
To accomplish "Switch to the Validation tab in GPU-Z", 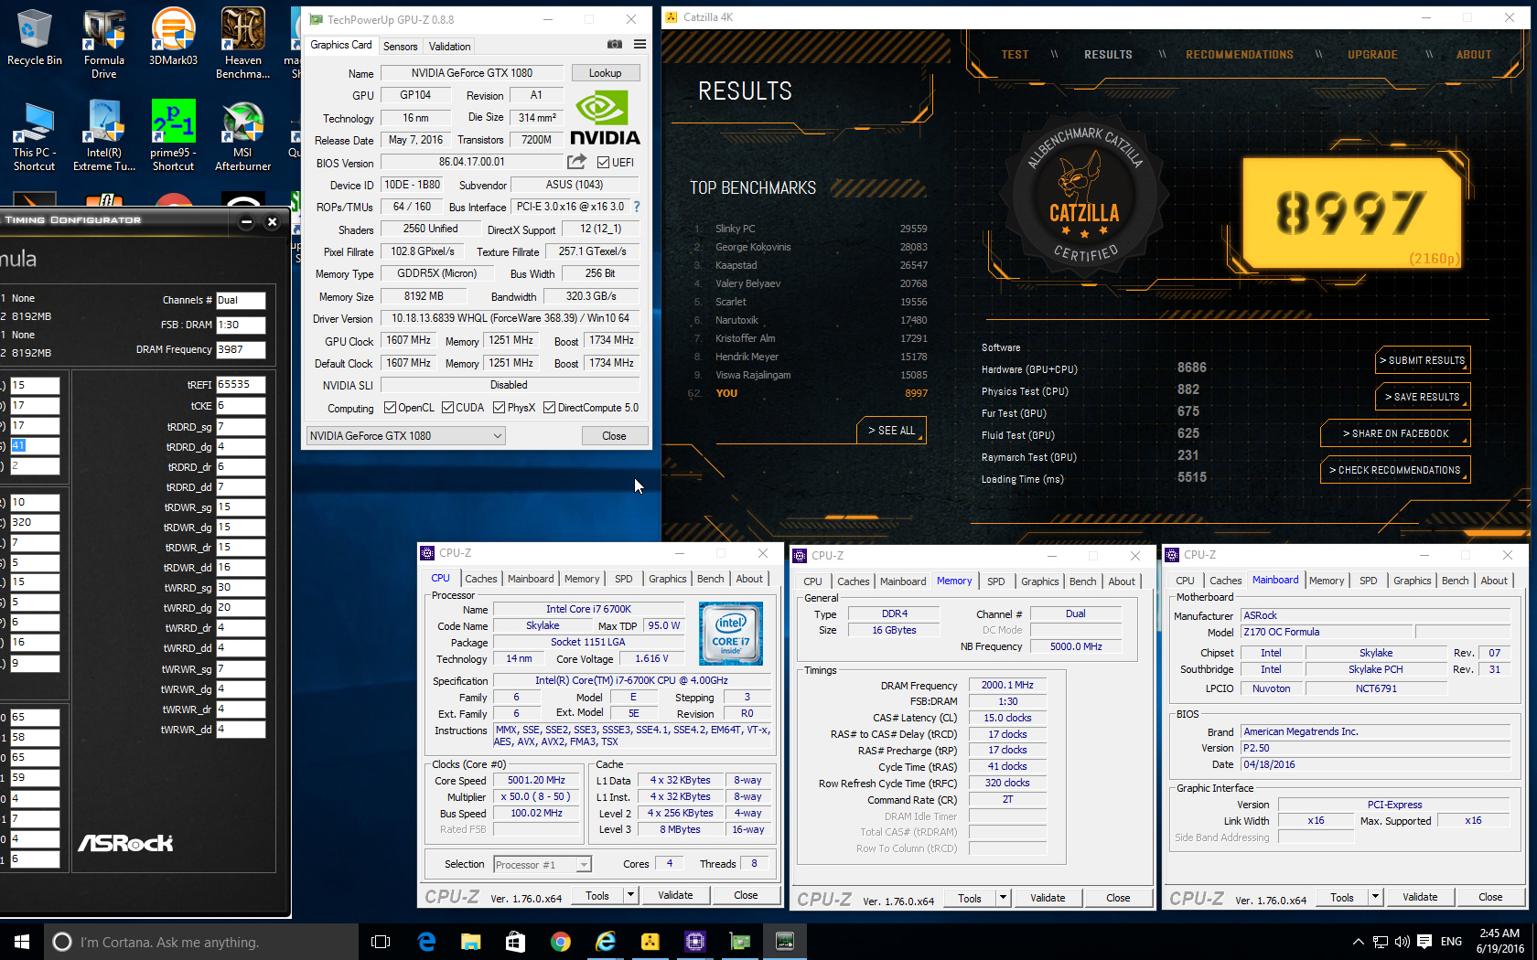I will (x=449, y=46).
